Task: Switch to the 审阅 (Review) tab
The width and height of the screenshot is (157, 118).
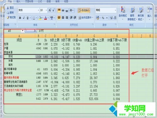Action: pyautogui.click(x=57, y=1)
